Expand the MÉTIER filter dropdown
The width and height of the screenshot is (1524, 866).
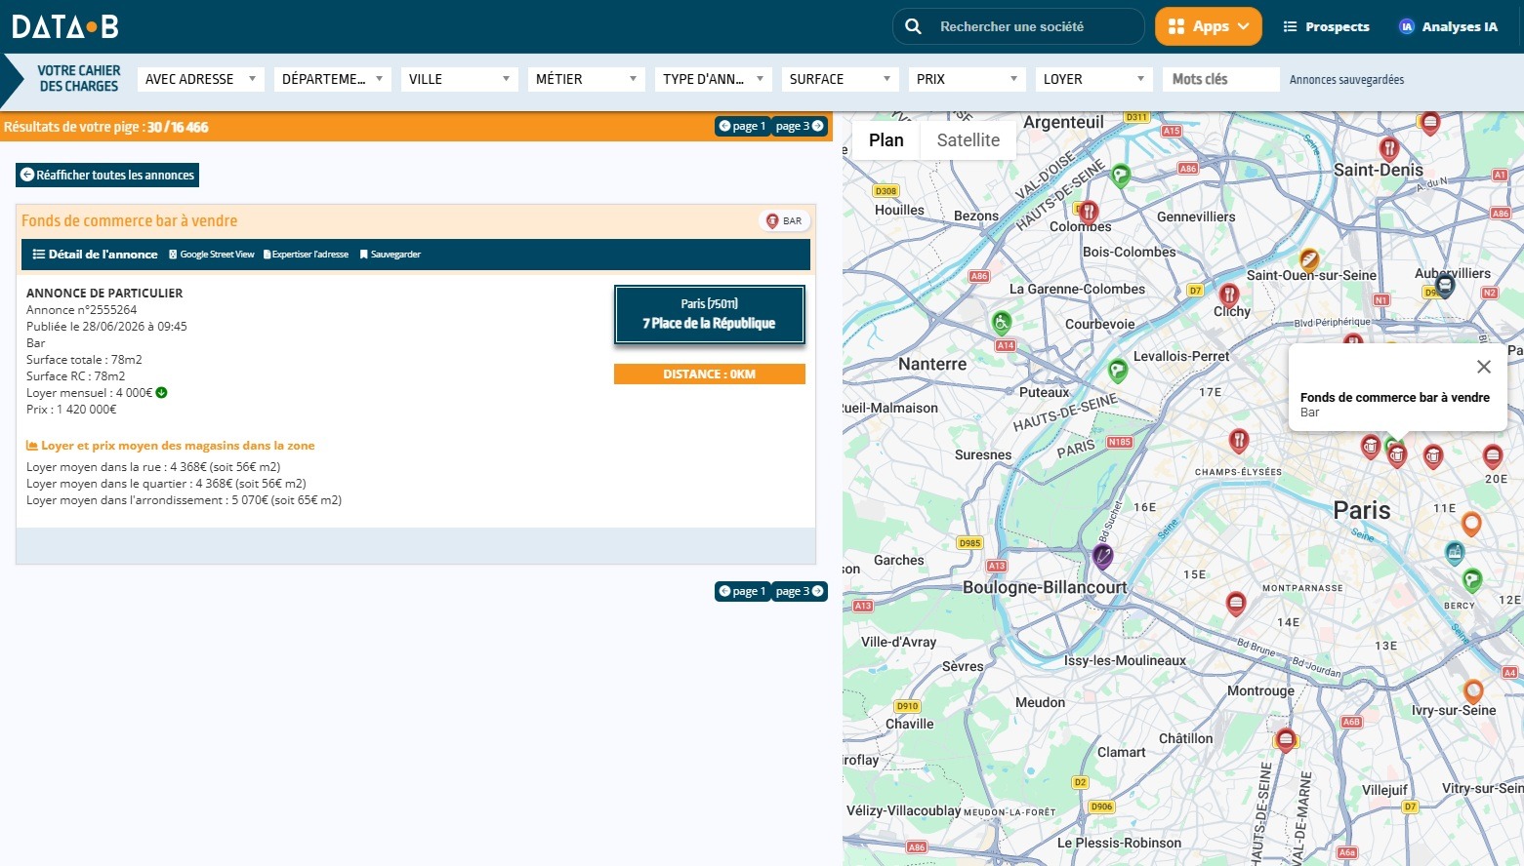[x=587, y=79]
